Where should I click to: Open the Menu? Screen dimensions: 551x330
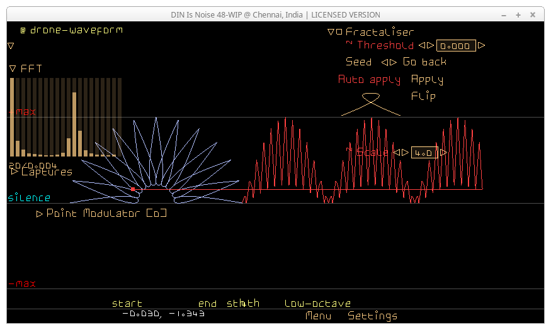(318, 316)
